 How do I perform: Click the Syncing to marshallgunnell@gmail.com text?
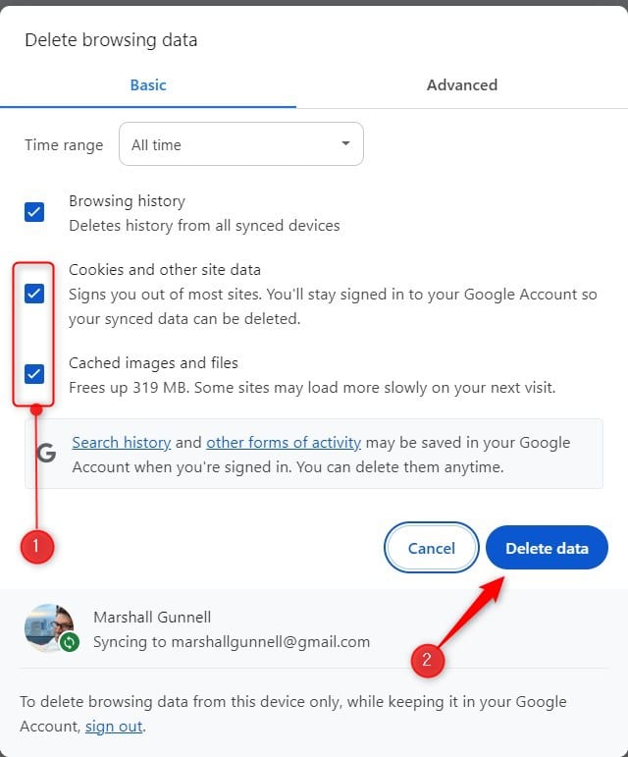tap(232, 642)
